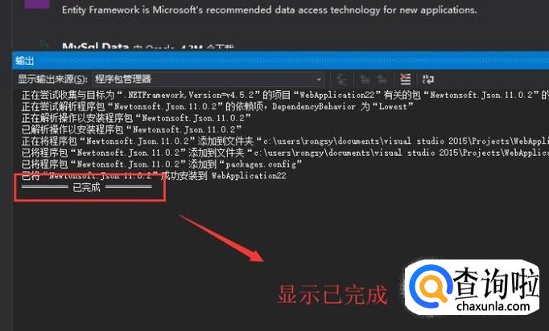
Task: Toggle word wrap in output window
Action: click(x=428, y=80)
